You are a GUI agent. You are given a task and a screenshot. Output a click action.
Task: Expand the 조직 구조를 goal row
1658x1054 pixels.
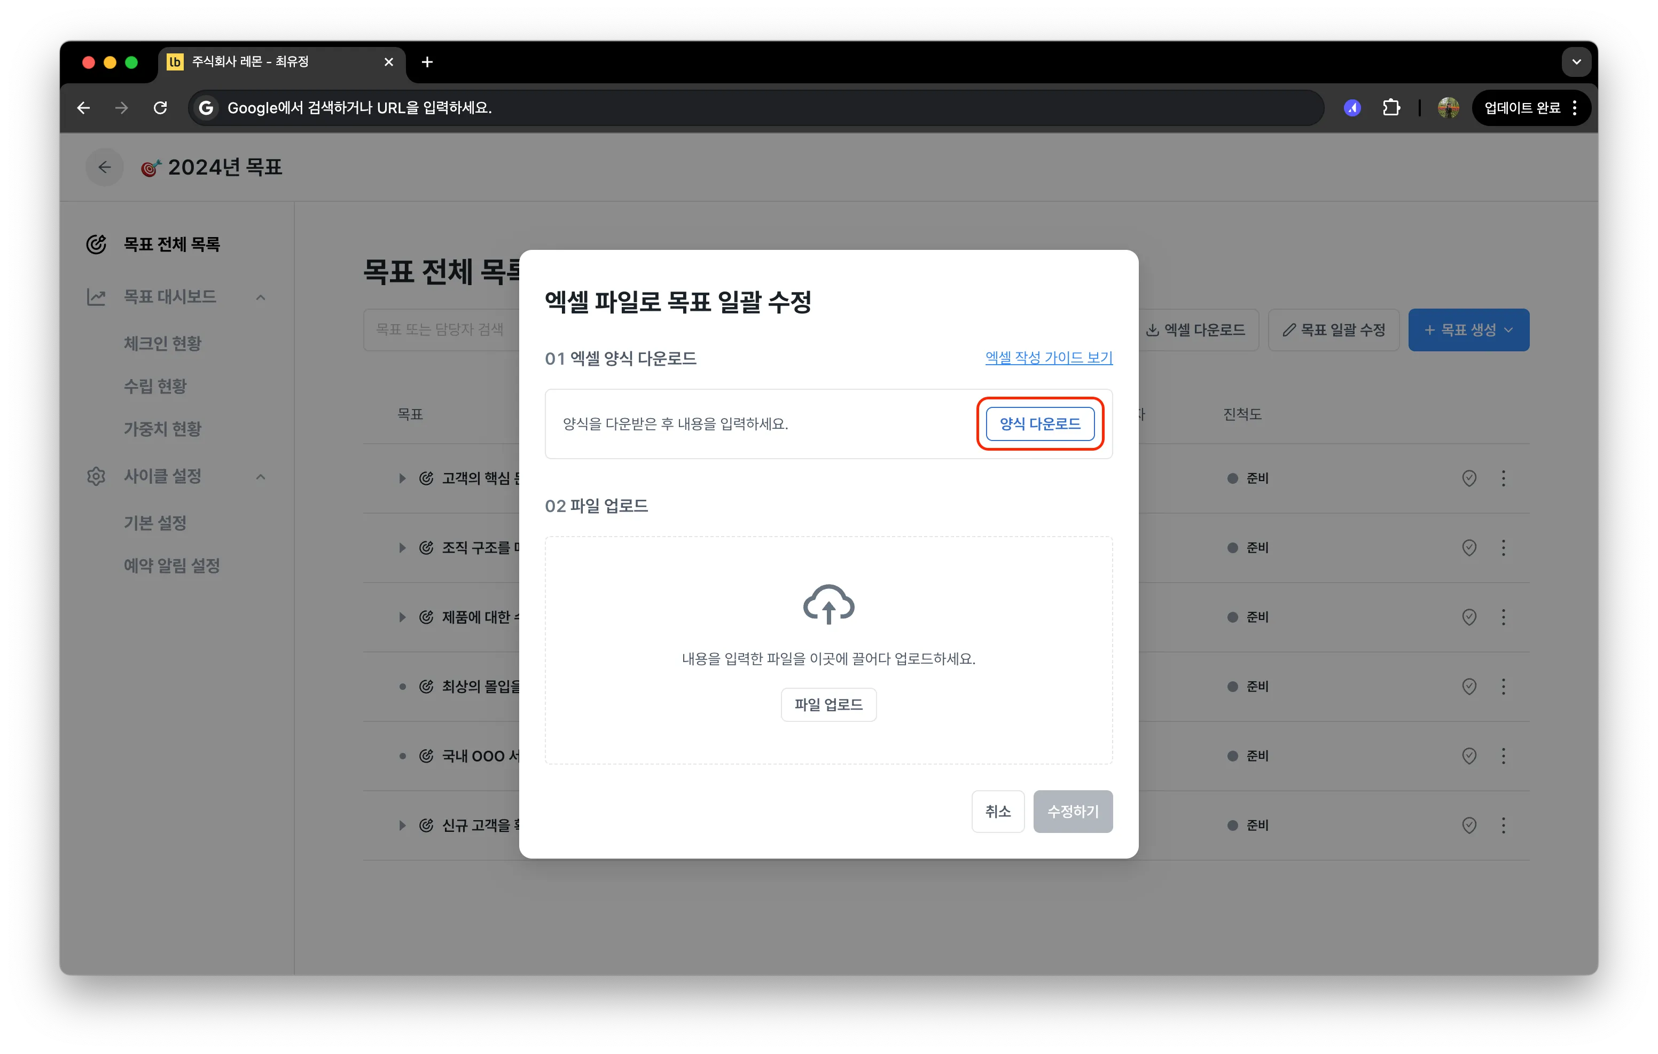point(402,548)
